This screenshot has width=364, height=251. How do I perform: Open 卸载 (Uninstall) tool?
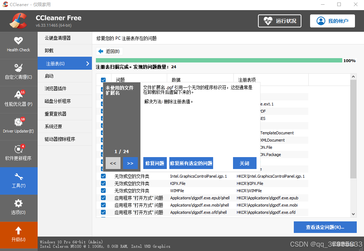click(x=65, y=51)
